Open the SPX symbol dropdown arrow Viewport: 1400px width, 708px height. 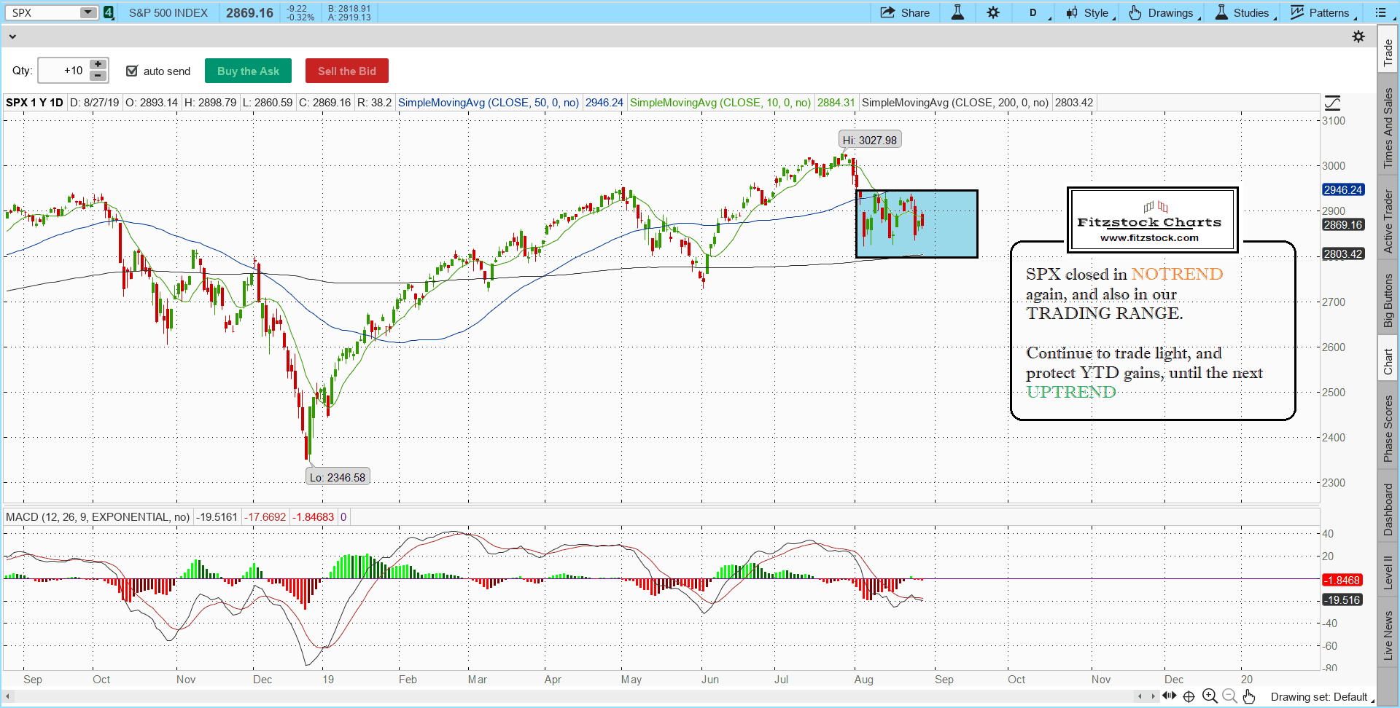87,12
